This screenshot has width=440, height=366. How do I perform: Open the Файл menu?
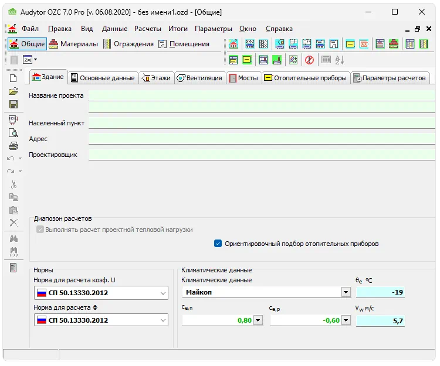pyautogui.click(x=30, y=29)
